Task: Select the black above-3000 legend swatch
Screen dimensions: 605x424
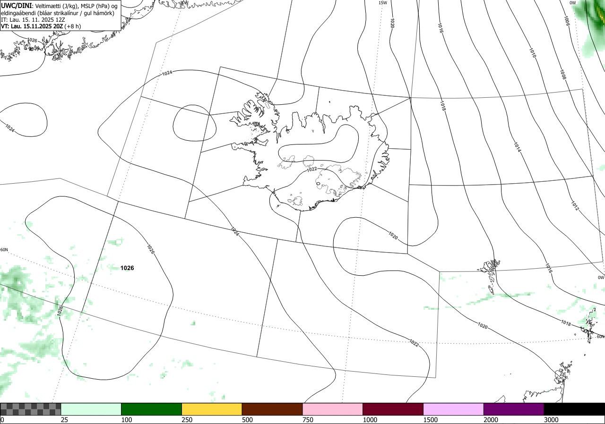Action: point(574,409)
